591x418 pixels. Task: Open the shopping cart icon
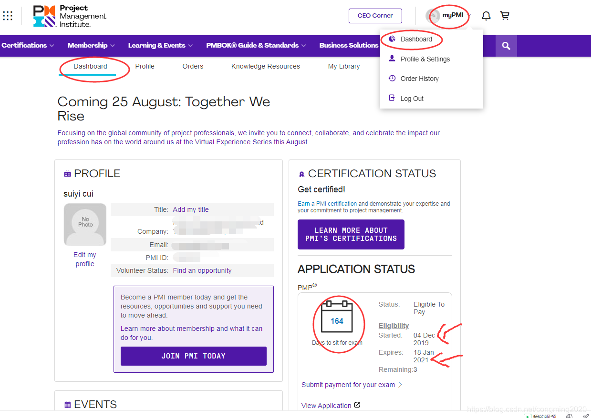[505, 16]
